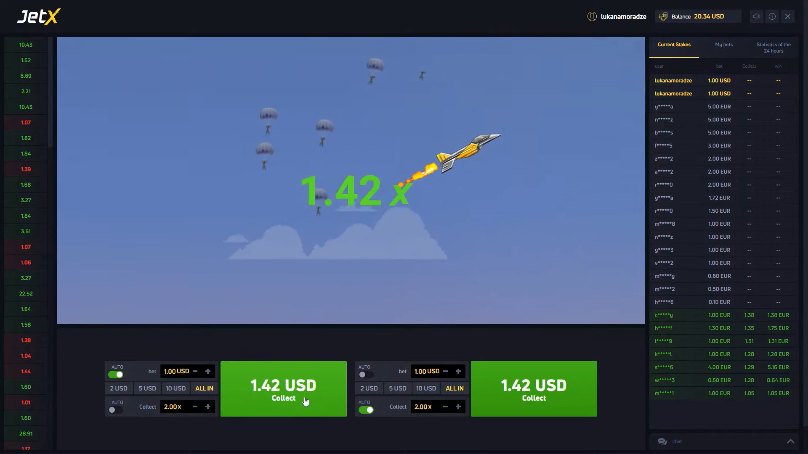Choose ALL IN in the left panel
Viewport: 808px width, 454px height.
204,388
